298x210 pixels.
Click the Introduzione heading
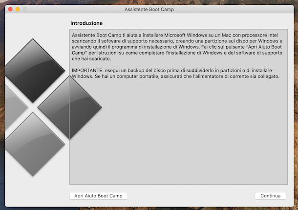pyautogui.click(x=86, y=23)
